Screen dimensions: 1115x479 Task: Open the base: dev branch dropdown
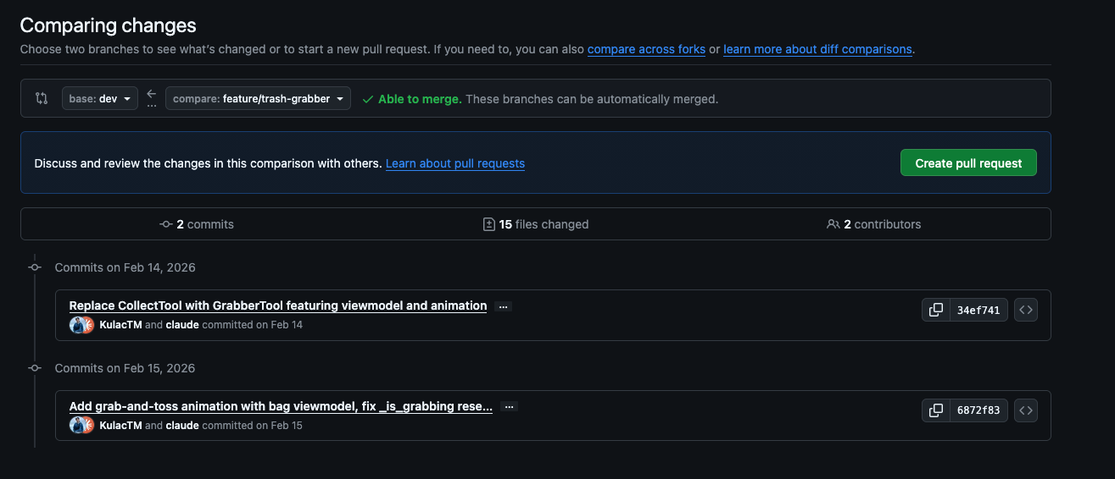pyautogui.click(x=100, y=98)
